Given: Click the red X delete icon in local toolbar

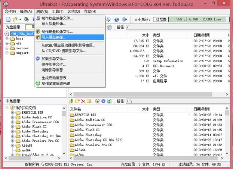Looking at the screenshot, I should pyautogui.click(x=83, y=101).
